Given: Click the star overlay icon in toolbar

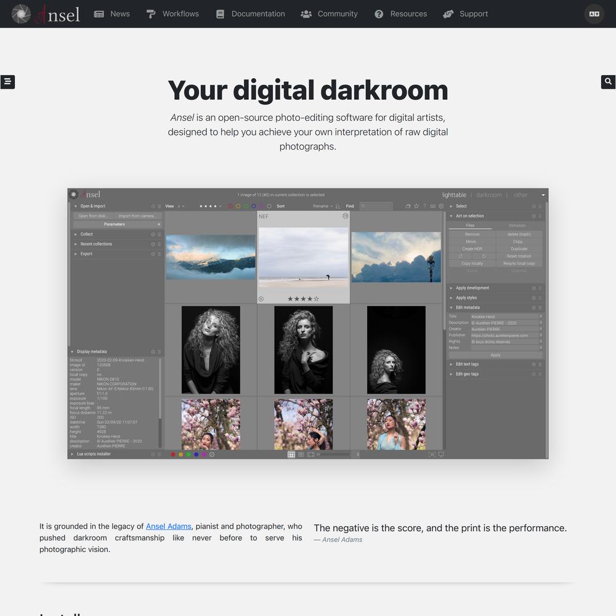Looking at the screenshot, I should pos(416,206).
